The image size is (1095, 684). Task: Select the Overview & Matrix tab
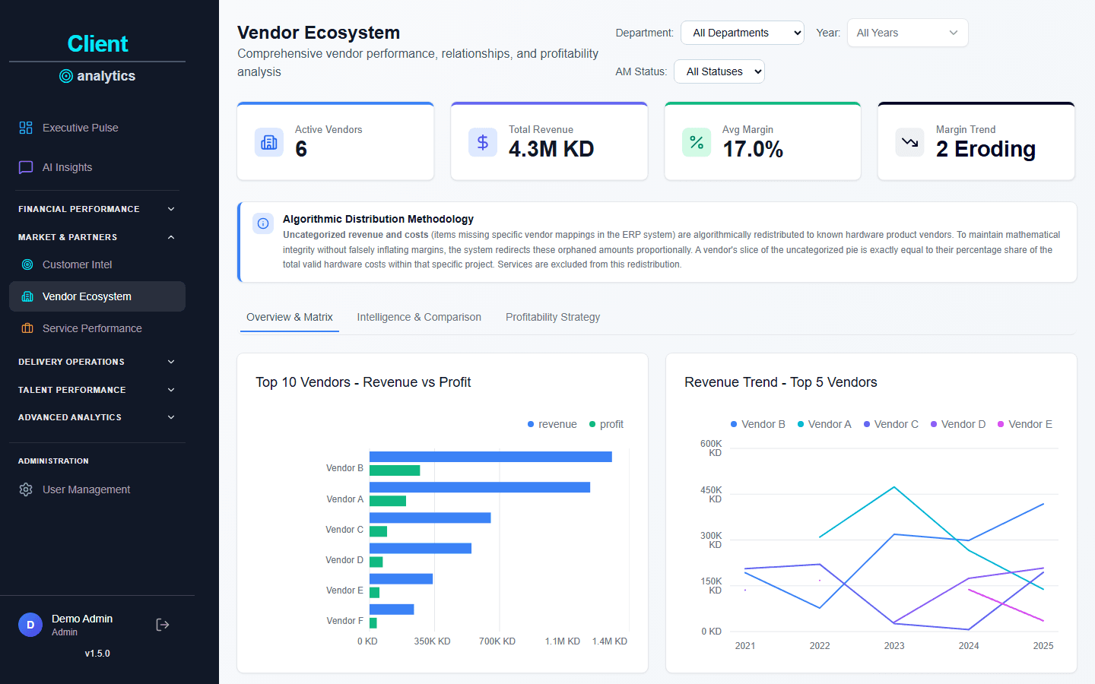point(290,317)
